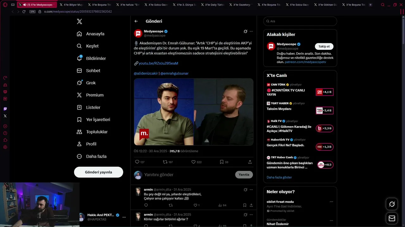Go back with the Gönderi arrow

pyautogui.click(x=136, y=21)
